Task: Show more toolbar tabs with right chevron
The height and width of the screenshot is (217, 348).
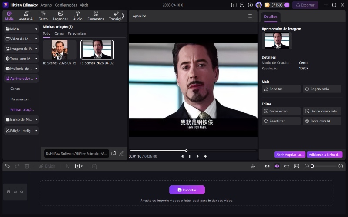Action: click(x=123, y=16)
